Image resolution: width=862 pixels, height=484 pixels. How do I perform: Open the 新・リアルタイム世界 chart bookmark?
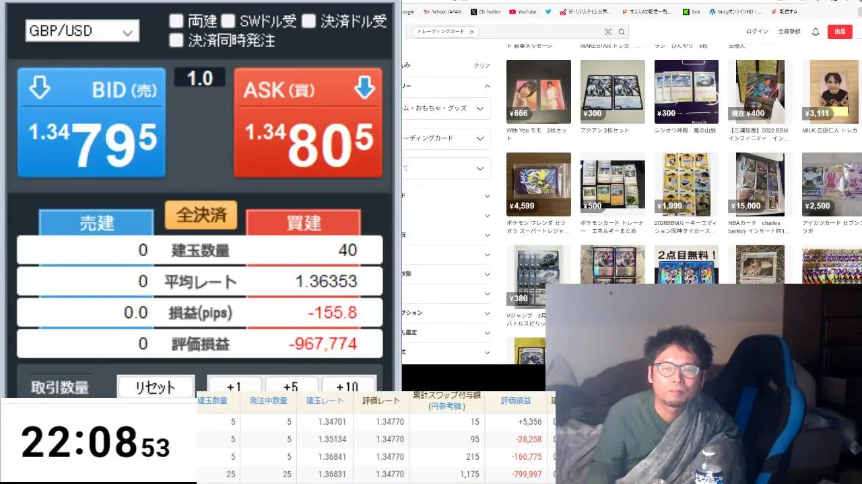(x=585, y=12)
